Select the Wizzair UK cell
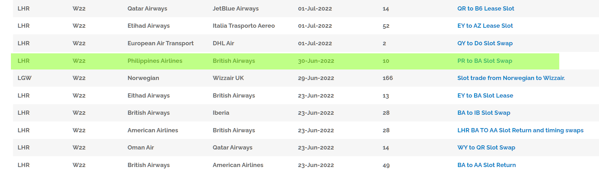The width and height of the screenshot is (599, 173). (228, 78)
